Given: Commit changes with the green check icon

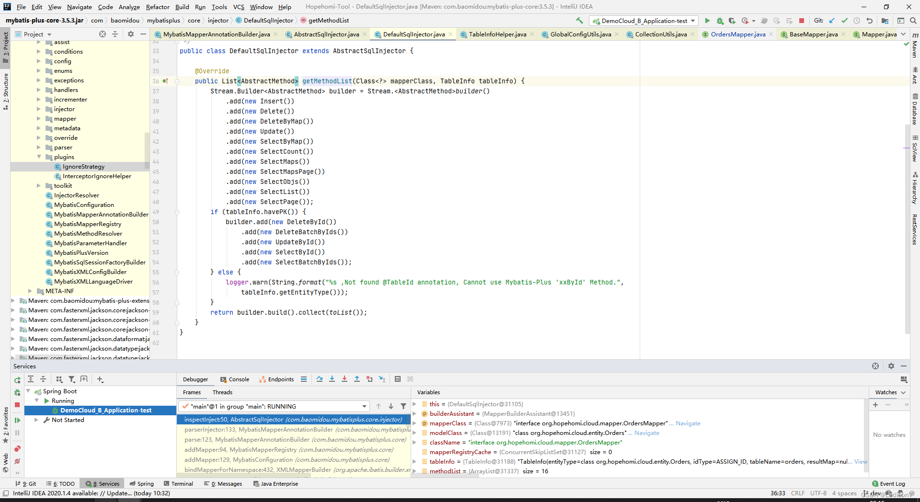Looking at the screenshot, I should 844,21.
